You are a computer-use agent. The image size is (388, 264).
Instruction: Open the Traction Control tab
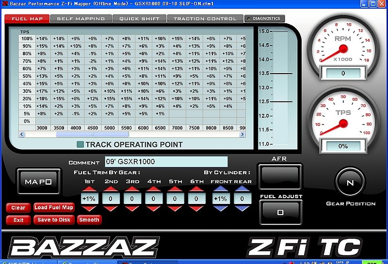click(205, 19)
